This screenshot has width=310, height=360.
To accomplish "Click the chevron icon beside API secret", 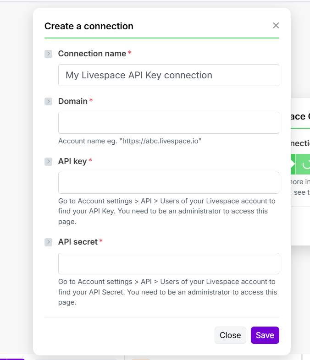I will [48, 242].
